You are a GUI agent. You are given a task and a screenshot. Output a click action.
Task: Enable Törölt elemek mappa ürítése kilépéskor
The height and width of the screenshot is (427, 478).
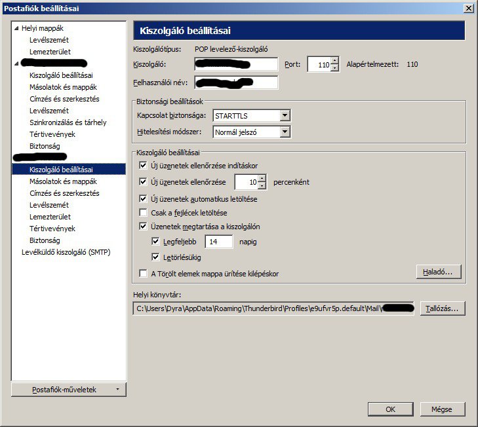point(143,273)
